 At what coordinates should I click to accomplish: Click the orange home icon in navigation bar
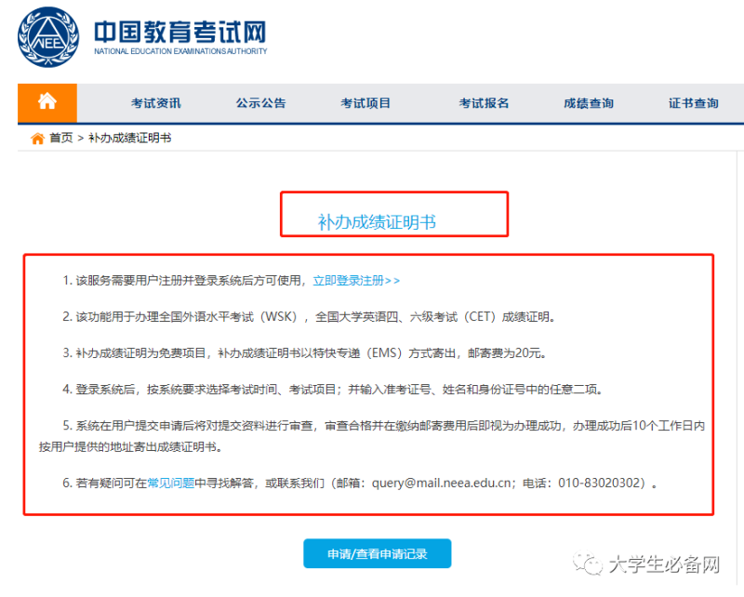pos(46,102)
